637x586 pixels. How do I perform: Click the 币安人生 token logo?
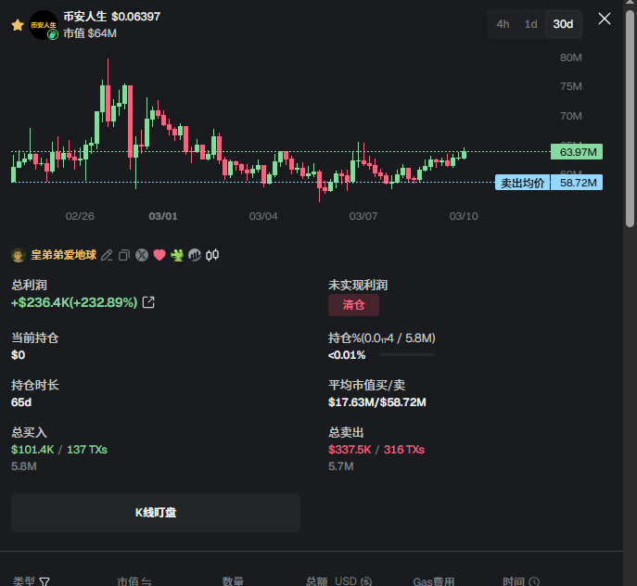click(44, 25)
